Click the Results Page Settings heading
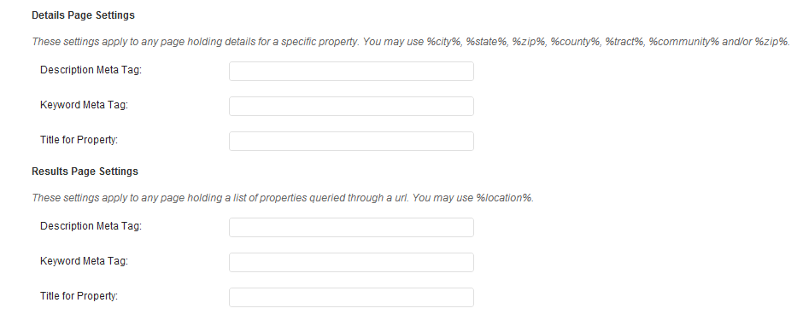797x320 pixels. pos(85,172)
